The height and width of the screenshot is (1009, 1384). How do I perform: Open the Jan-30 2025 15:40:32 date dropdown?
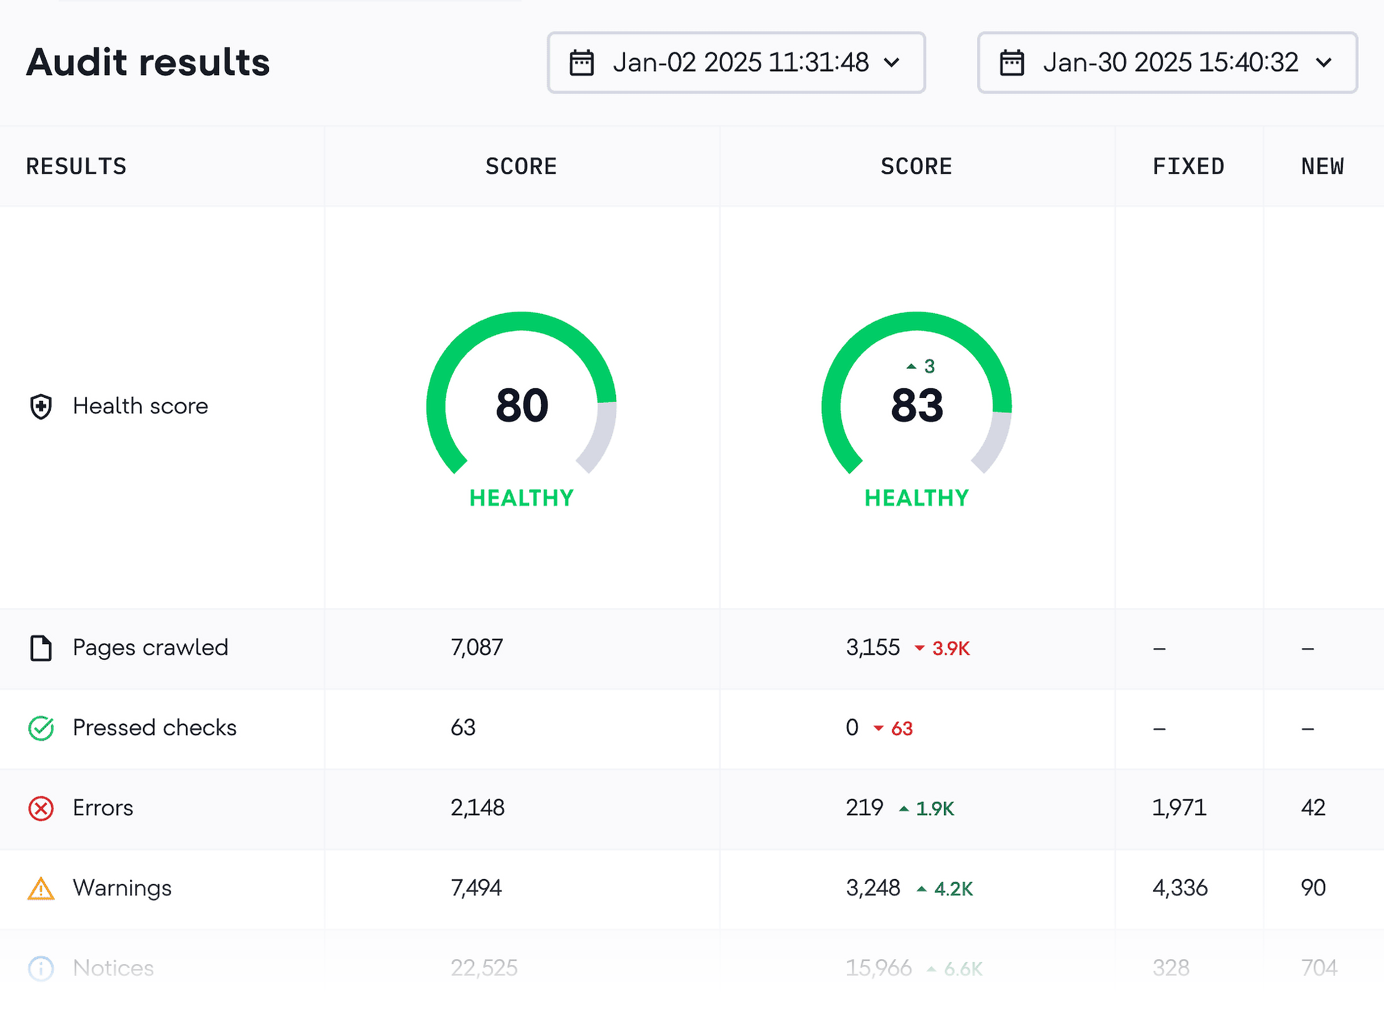point(1167,63)
